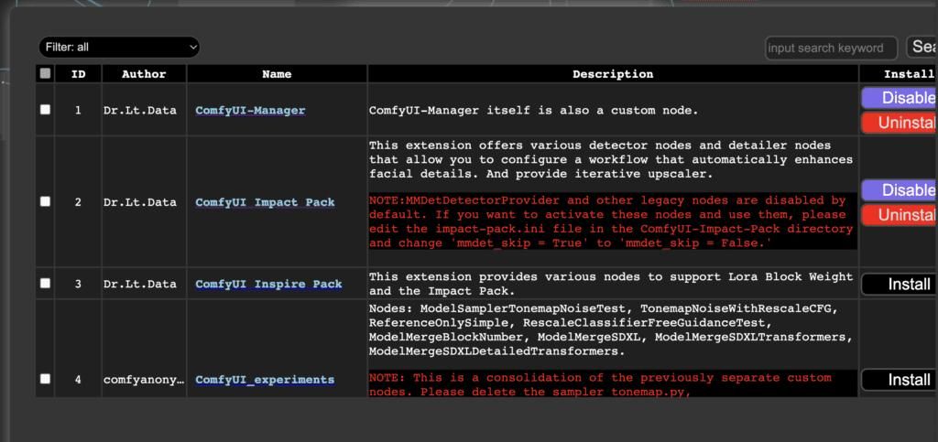Visit the ComfyUI_experiments link

point(265,380)
